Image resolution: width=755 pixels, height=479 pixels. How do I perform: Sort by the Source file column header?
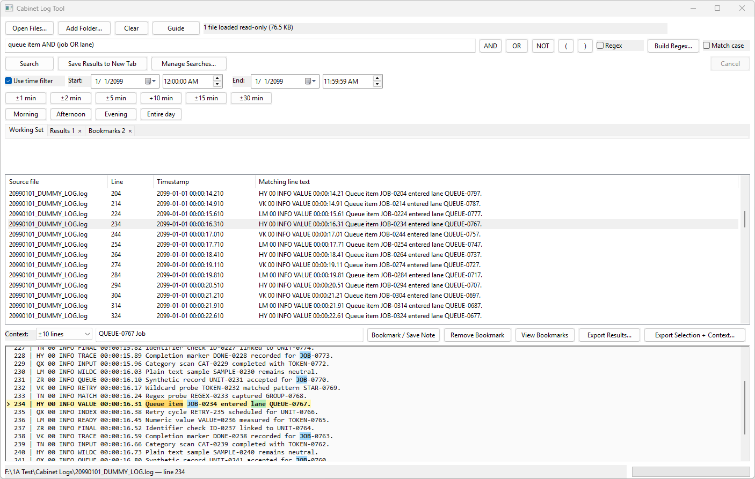click(56, 182)
